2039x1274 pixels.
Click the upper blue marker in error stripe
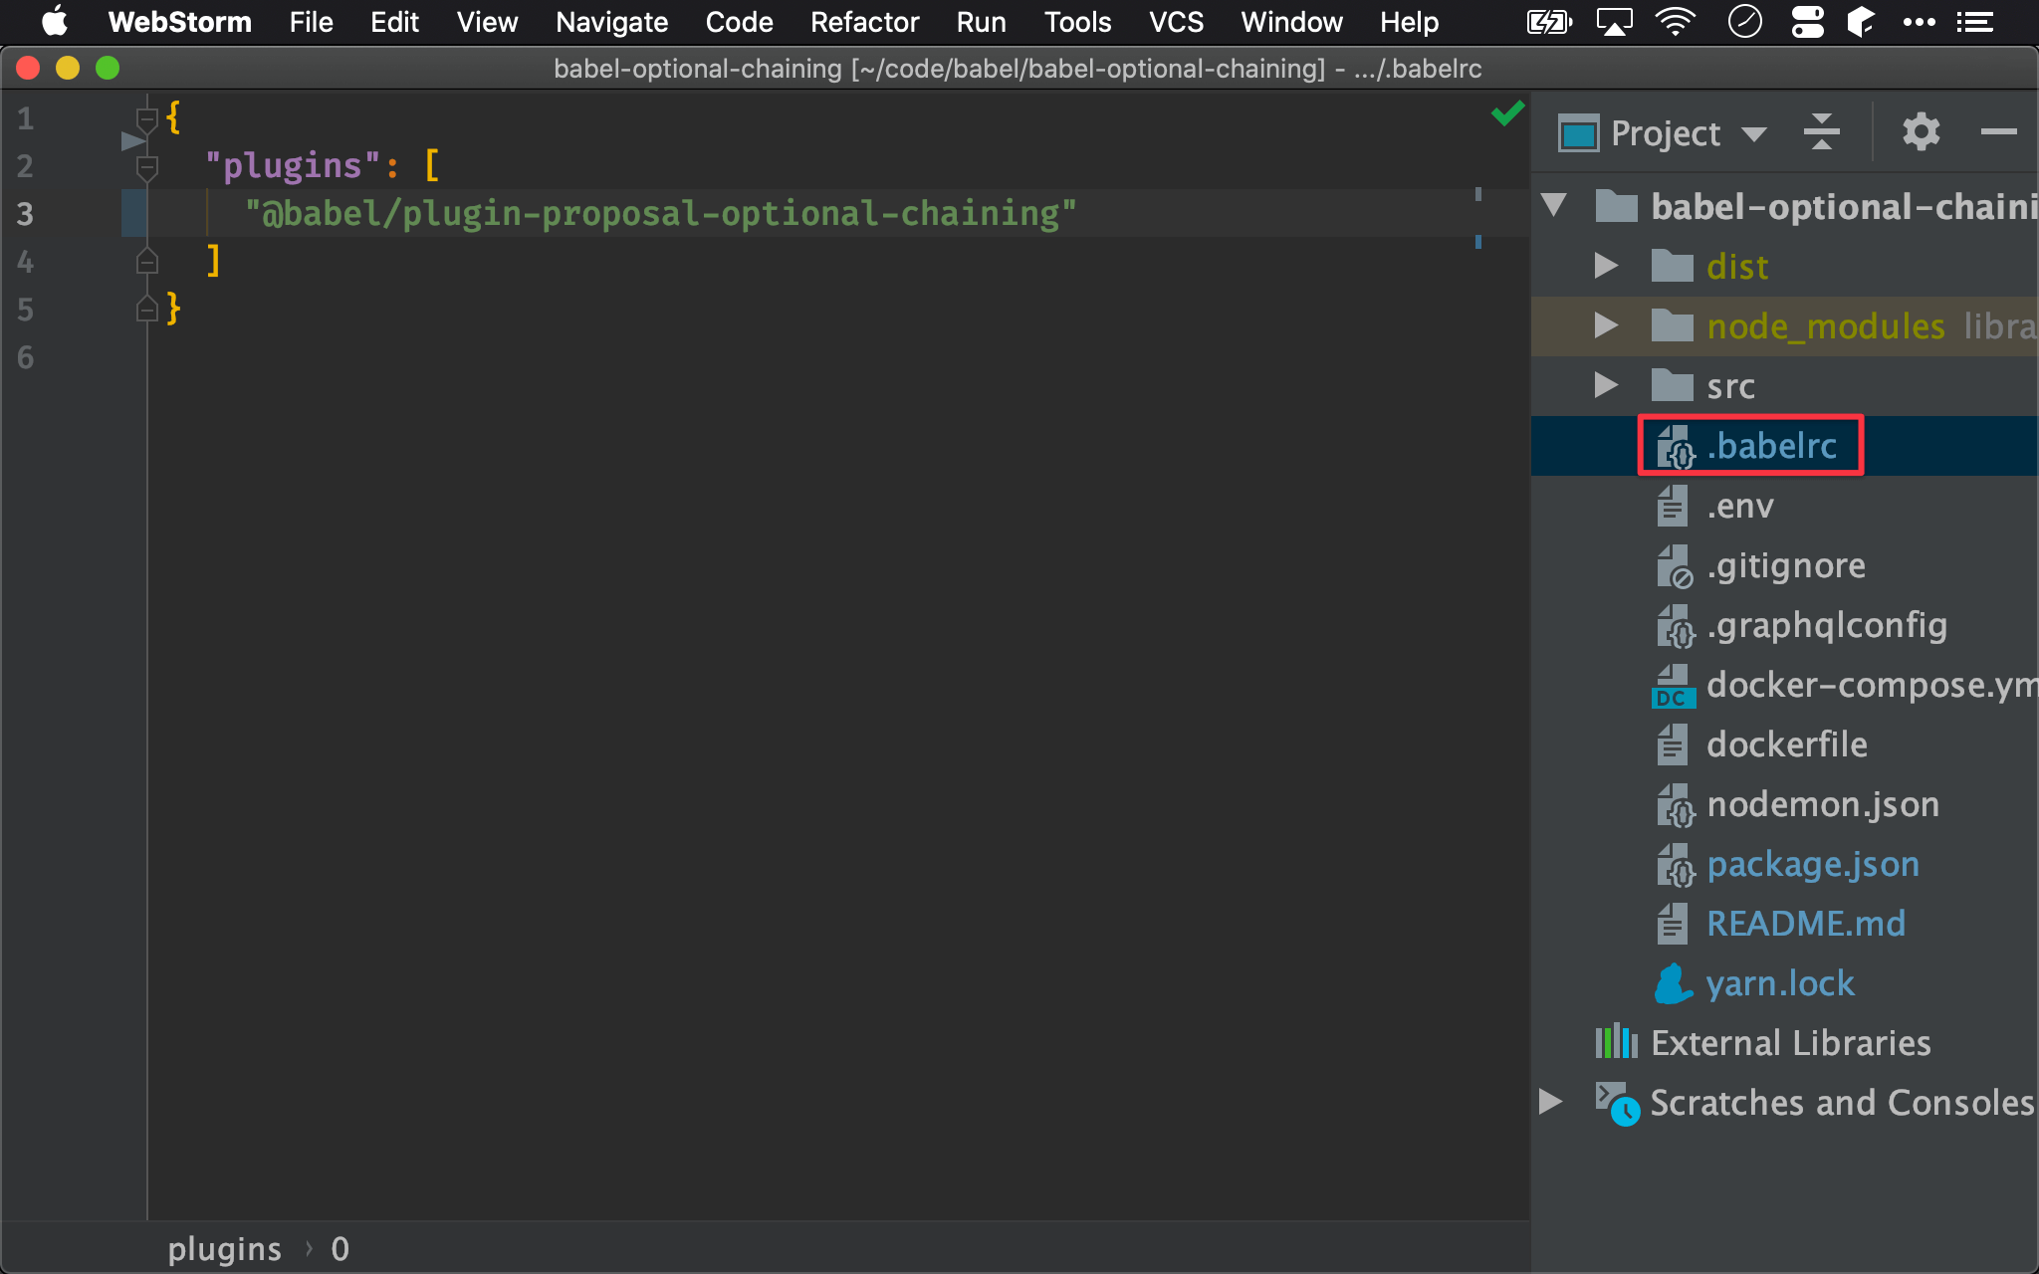(x=1478, y=194)
